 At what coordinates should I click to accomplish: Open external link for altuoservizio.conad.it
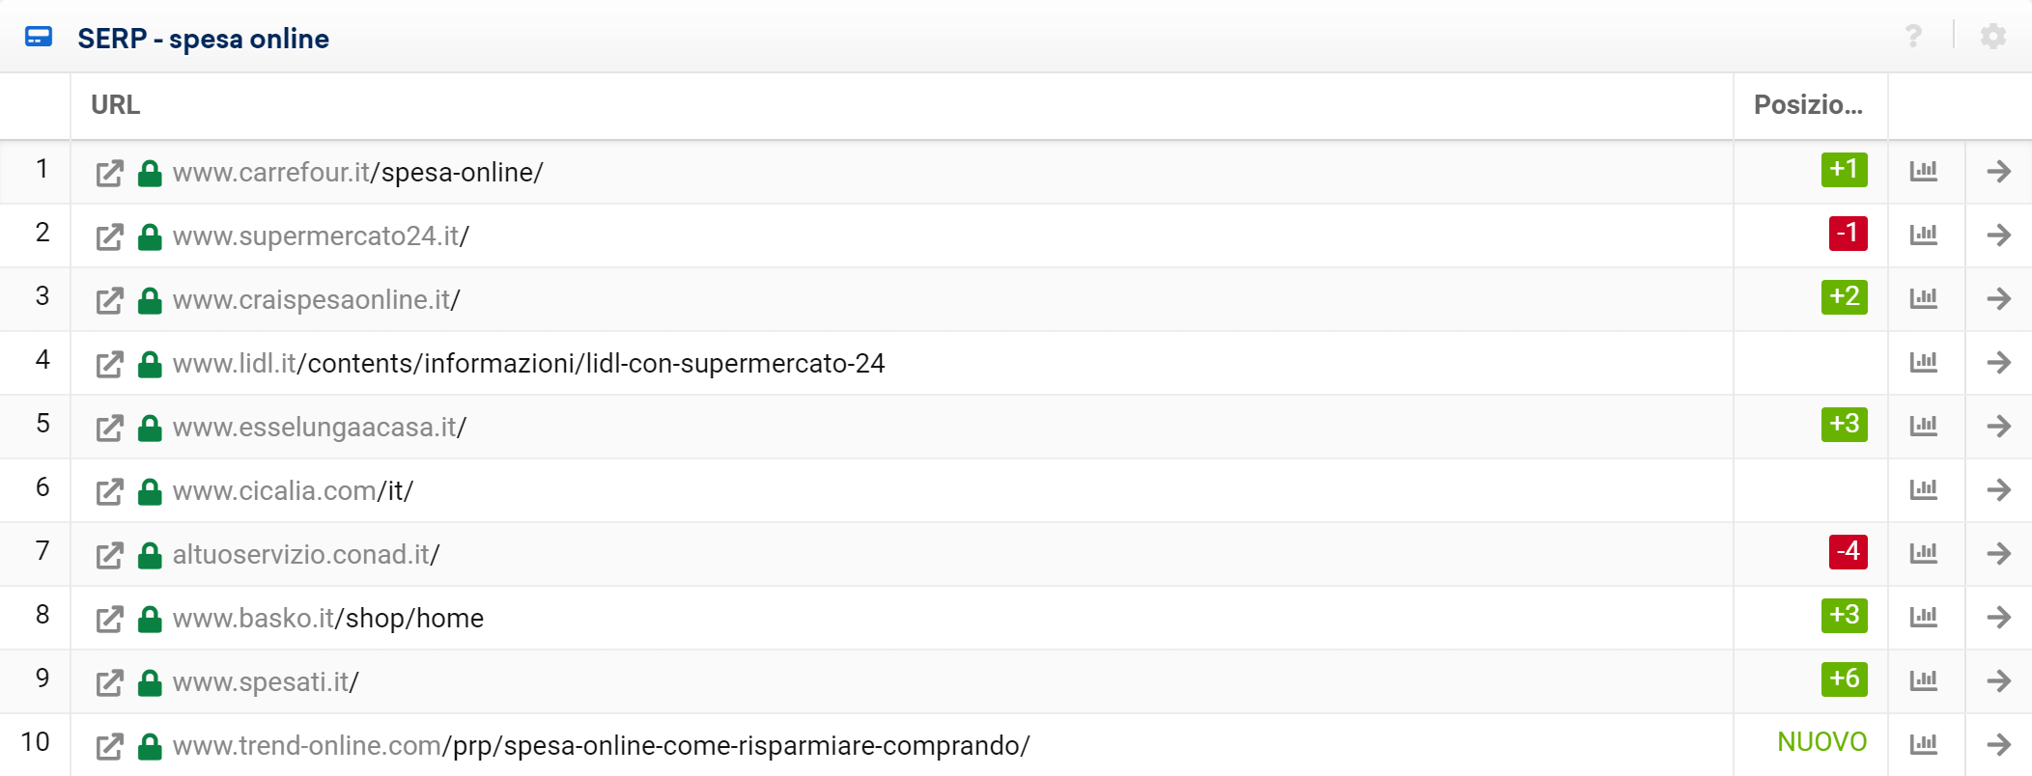pos(110,555)
